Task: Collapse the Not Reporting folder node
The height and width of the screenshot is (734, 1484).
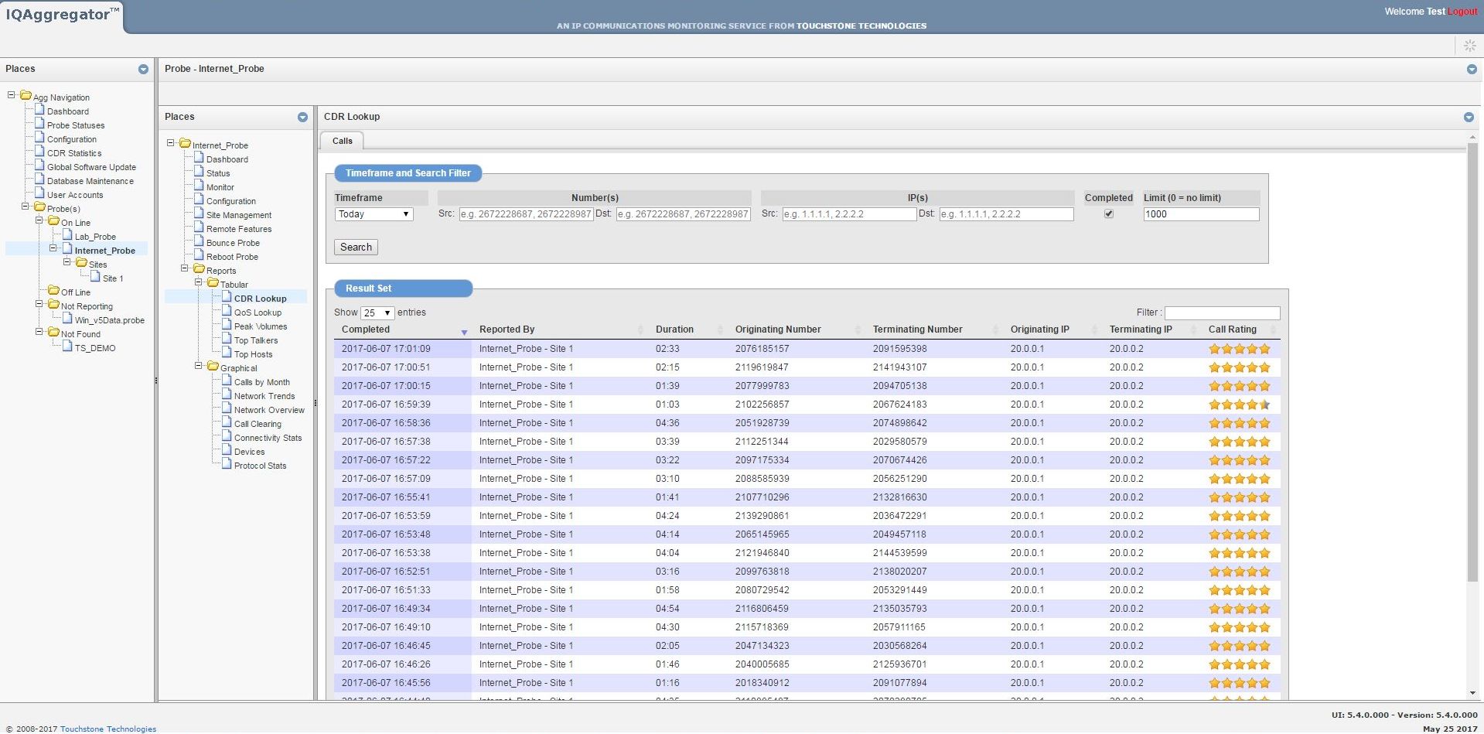Action: (x=39, y=304)
